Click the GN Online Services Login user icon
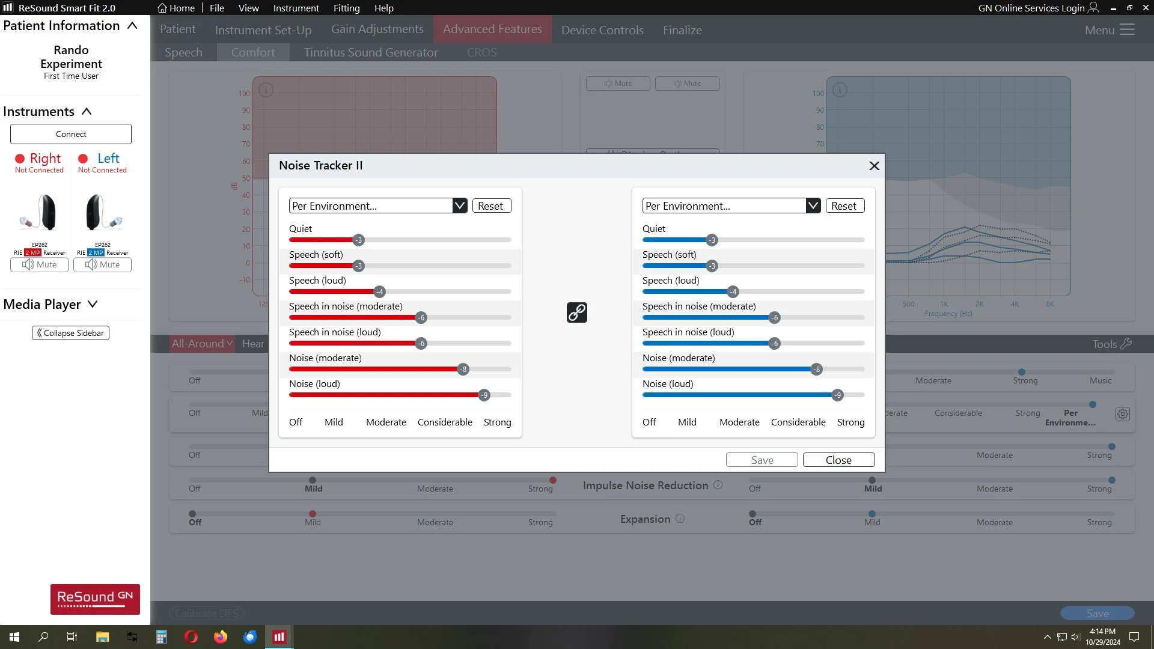 point(1093,8)
